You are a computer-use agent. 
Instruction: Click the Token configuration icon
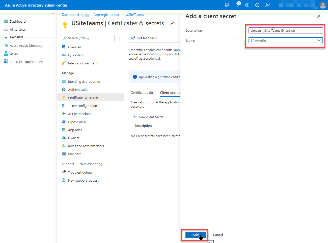tap(64, 106)
